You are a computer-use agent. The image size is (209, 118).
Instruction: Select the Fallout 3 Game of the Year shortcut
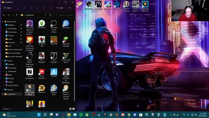[66, 92]
